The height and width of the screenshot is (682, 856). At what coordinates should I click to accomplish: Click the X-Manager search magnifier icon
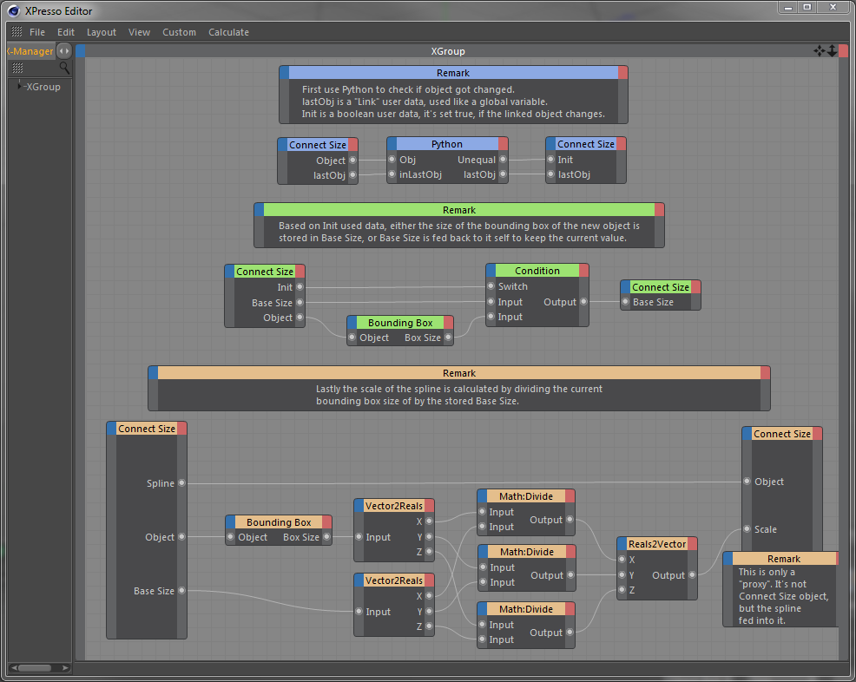[x=64, y=68]
